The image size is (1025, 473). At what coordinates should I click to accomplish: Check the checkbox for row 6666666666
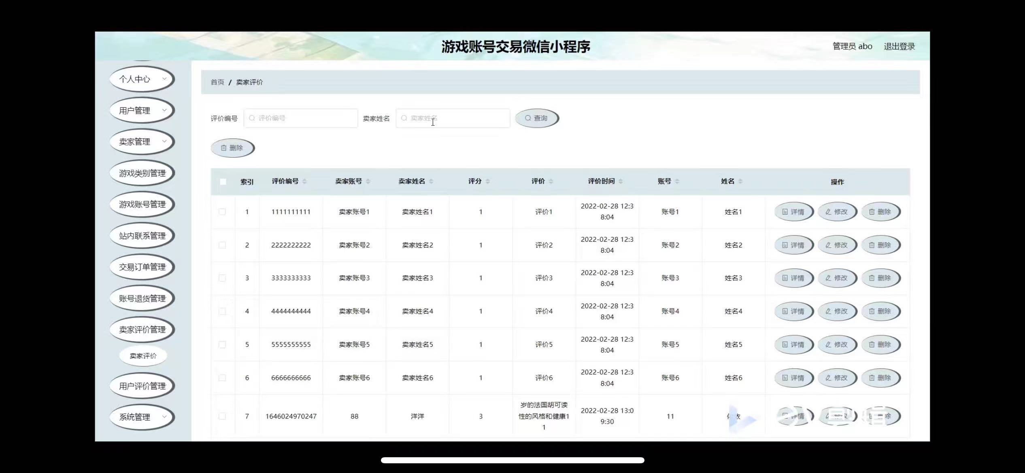coord(222,378)
